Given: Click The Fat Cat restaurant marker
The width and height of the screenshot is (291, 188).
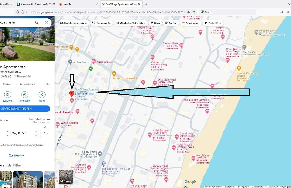Looking at the screenshot, I should click(x=244, y=47).
